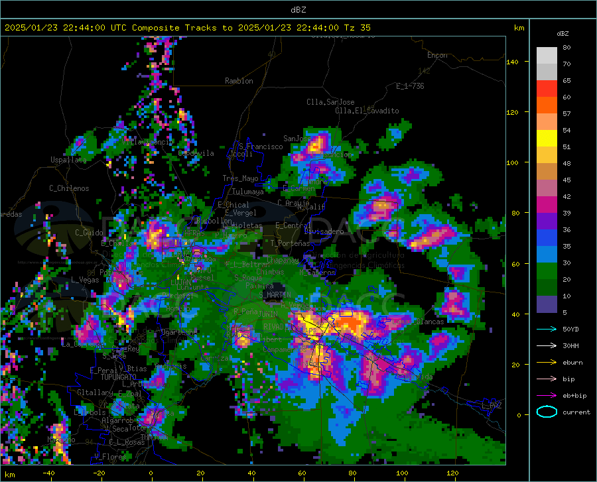Click the L_Vegas map label
Screen dimensions: 597x482
pos(85,280)
